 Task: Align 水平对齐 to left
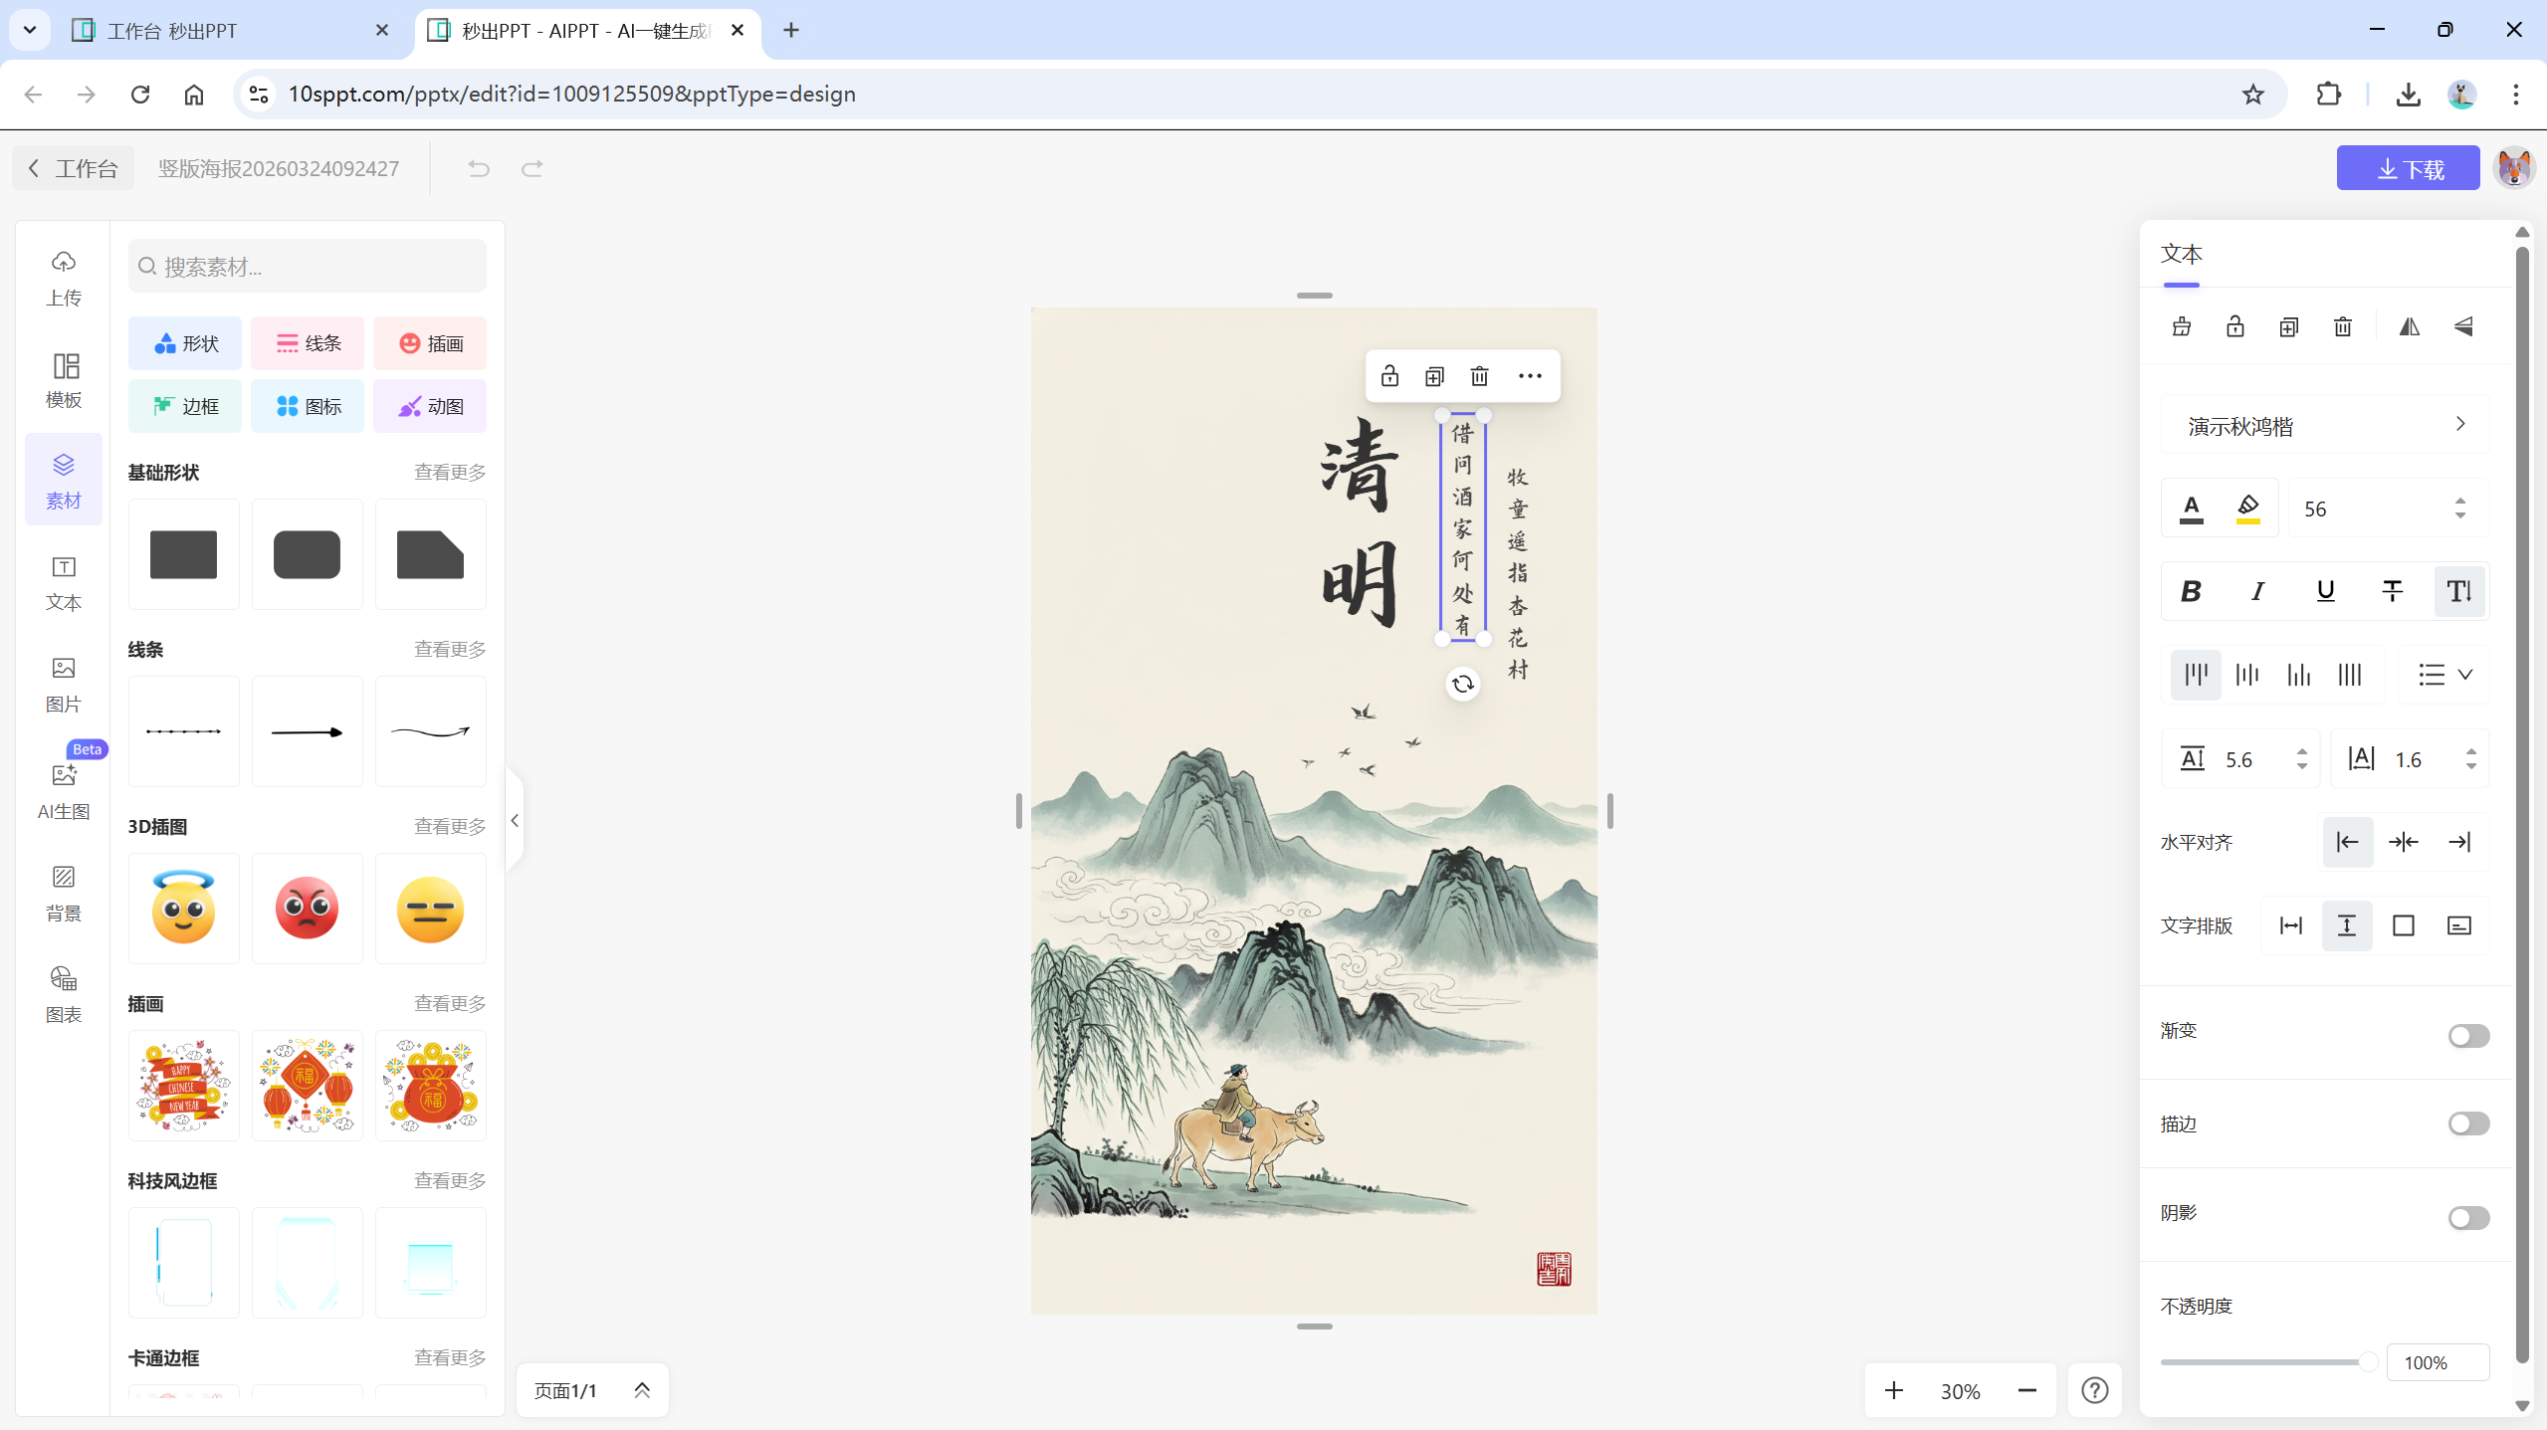[x=2347, y=842]
